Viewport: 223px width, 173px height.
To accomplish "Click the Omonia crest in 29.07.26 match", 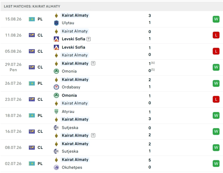I will tap(56, 71).
